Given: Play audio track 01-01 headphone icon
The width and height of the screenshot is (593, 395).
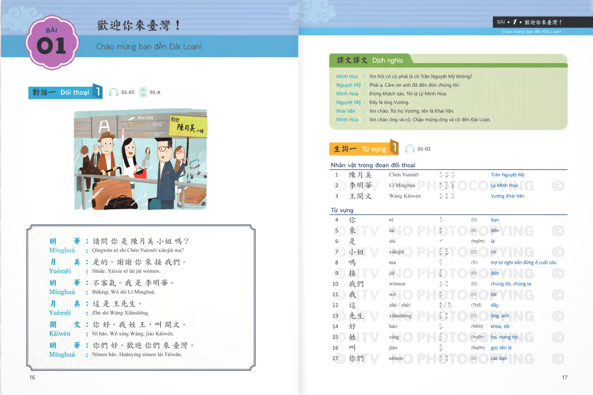Looking at the screenshot, I should coord(113,92).
